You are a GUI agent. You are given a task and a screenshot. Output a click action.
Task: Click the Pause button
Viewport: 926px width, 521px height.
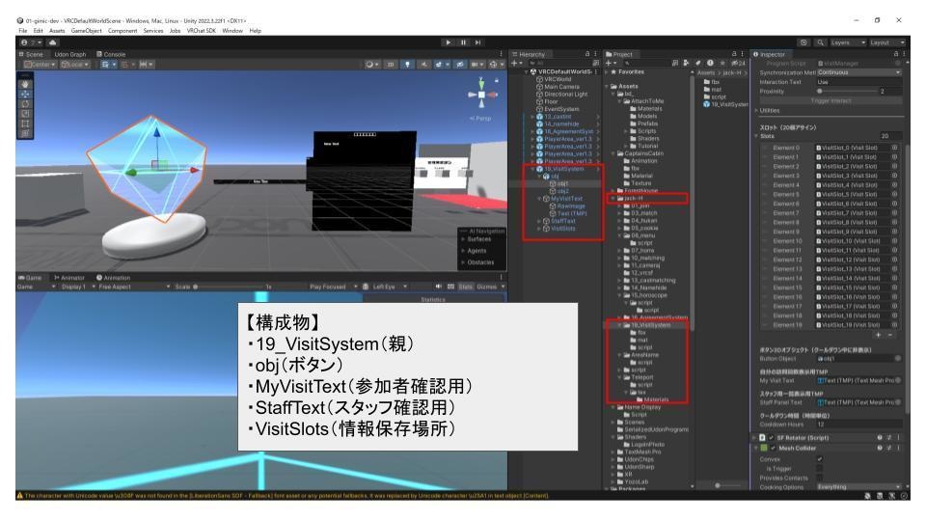tap(463, 42)
